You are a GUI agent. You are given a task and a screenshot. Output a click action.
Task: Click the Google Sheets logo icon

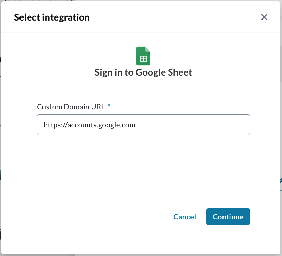click(143, 56)
